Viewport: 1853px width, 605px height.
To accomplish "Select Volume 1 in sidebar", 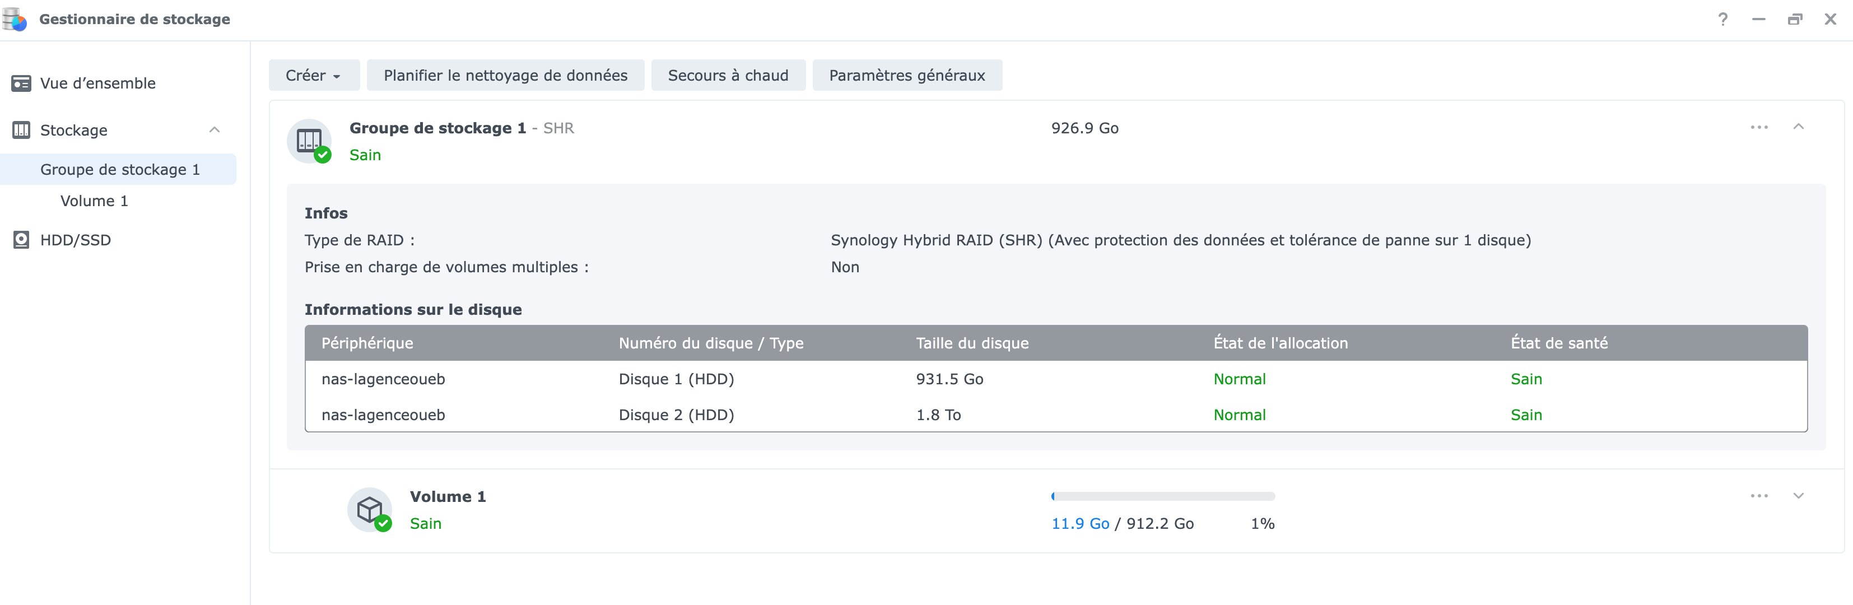I will [x=94, y=202].
